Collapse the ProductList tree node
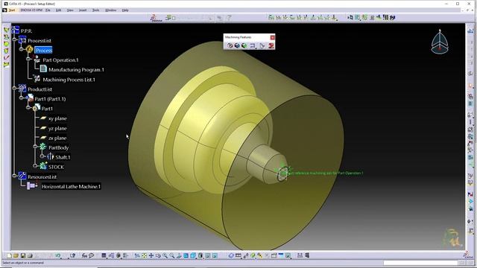Image resolution: width=477 pixels, height=268 pixels. 14,88
